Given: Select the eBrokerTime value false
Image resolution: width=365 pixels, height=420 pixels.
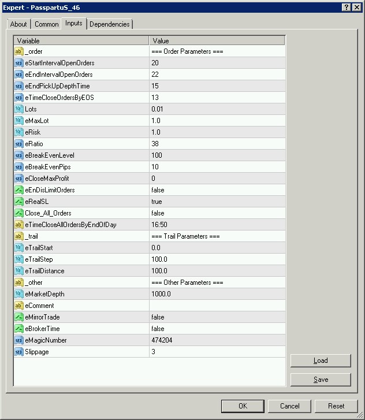Looking at the screenshot, I should 158,328.
